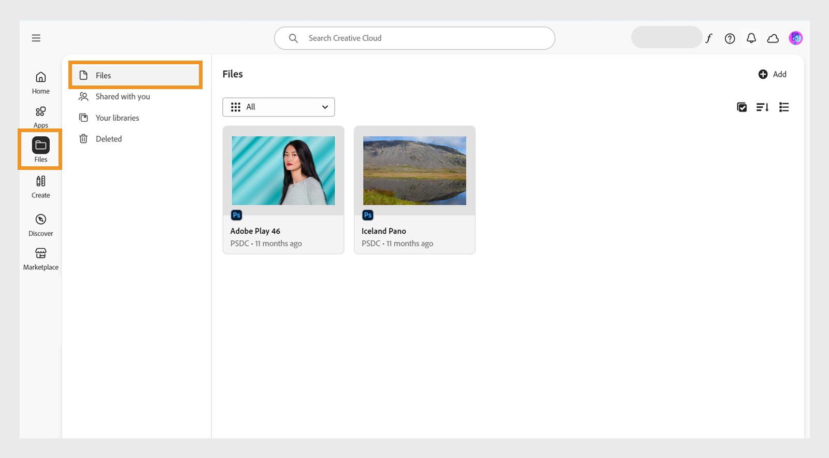Go to Home in sidebar
Screen dimensions: 829x458
pyautogui.click(x=40, y=82)
